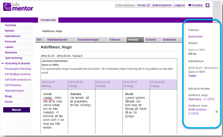Open the Arbetsbok tab

click(x=169, y=40)
